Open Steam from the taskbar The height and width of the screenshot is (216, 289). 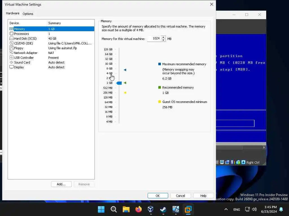163,209
